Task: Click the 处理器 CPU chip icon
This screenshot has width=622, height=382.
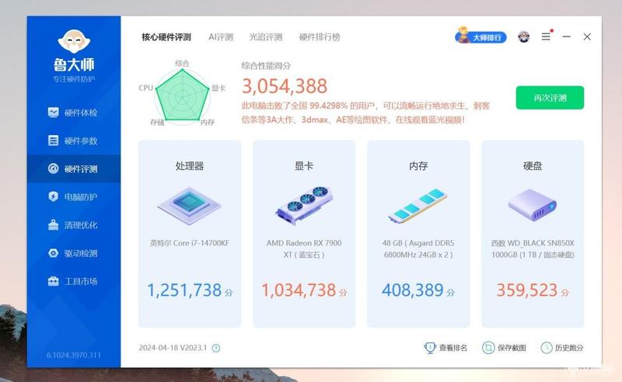Action: [x=189, y=205]
